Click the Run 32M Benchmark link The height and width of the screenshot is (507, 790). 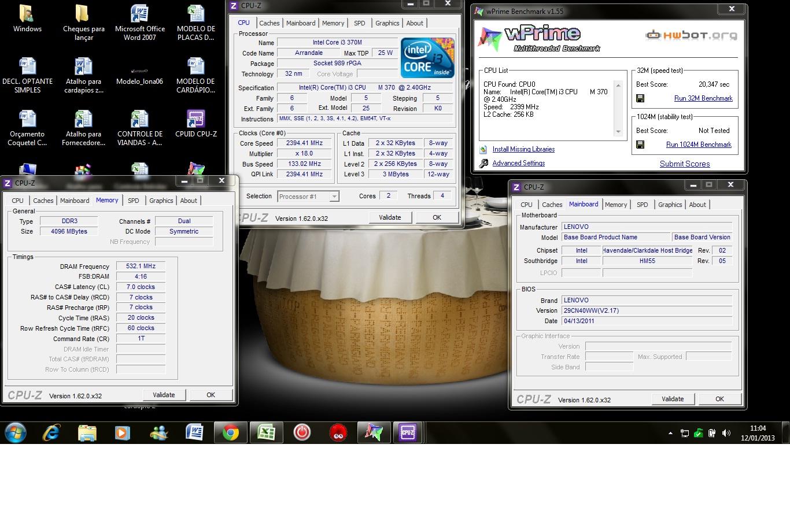703,98
